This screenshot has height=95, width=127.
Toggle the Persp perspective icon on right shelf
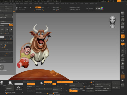[x=123, y=27]
